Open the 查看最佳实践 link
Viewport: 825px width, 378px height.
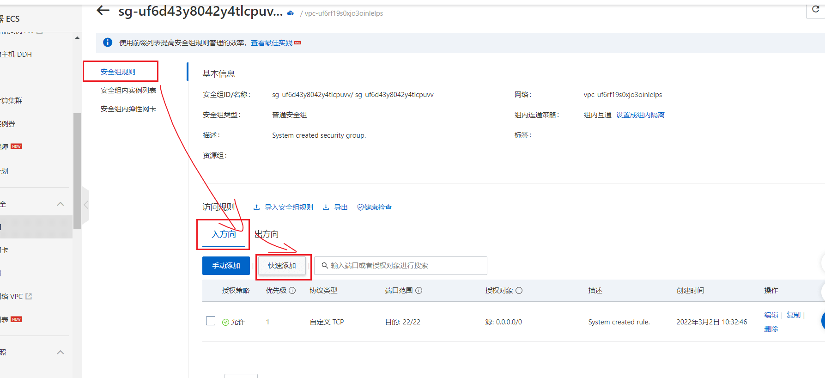click(x=272, y=43)
